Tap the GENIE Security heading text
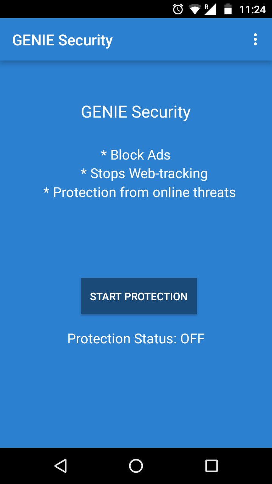The image size is (272, 484). (136, 111)
